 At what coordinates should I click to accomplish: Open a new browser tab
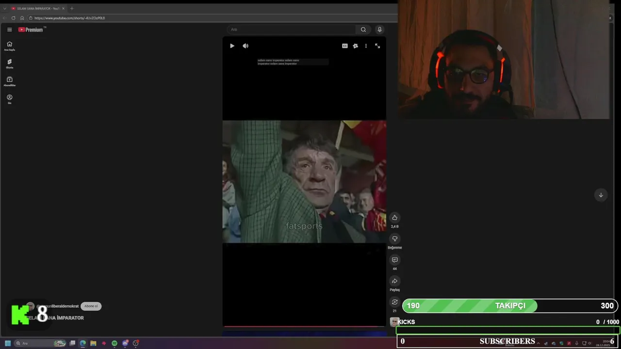click(x=72, y=8)
